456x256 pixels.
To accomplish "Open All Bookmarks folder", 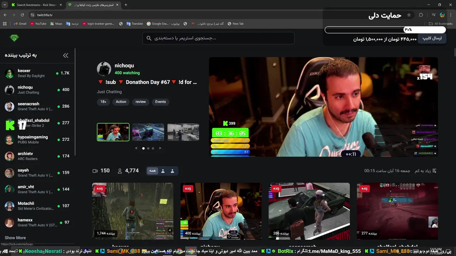I will [x=441, y=24].
